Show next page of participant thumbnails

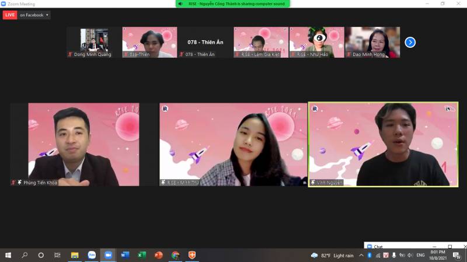(x=410, y=42)
